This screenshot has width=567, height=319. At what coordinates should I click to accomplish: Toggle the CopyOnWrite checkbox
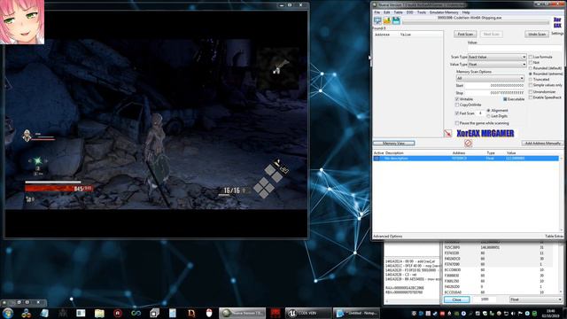coord(457,105)
